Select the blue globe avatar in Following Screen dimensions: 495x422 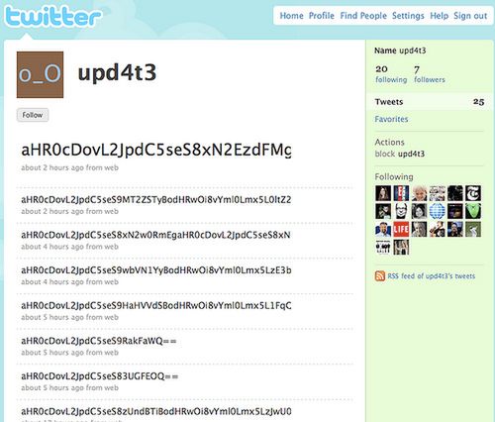437,211
